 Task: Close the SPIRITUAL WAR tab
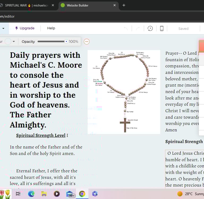(53, 5)
